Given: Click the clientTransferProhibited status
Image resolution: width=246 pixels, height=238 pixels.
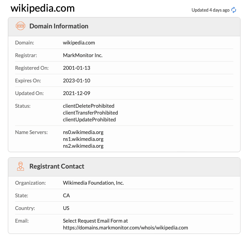Looking at the screenshot, I should pyautogui.click(x=90, y=113).
